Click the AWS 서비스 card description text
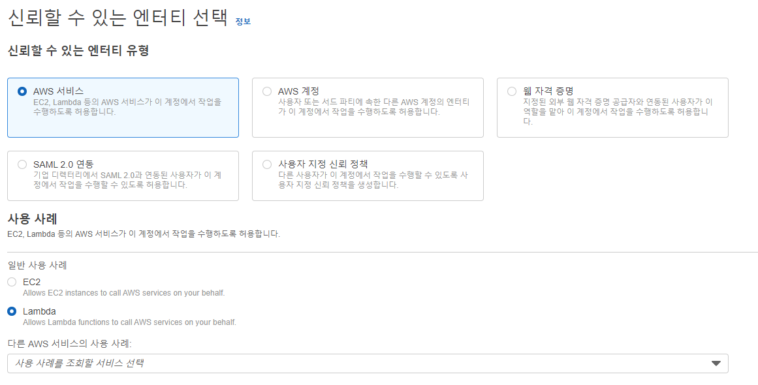Image resolution: width=758 pixels, height=385 pixels. [127, 107]
